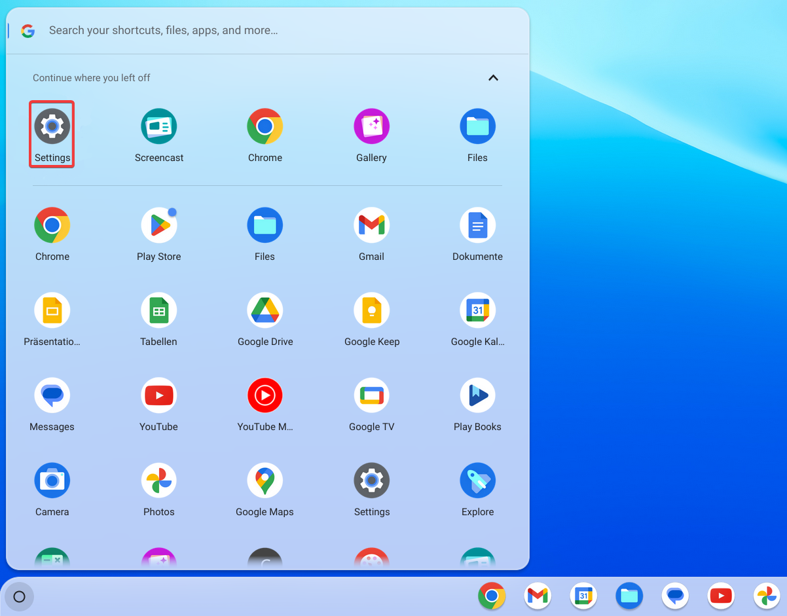The image size is (787, 616).
Task: Launch the Explore app
Action: tap(477, 490)
